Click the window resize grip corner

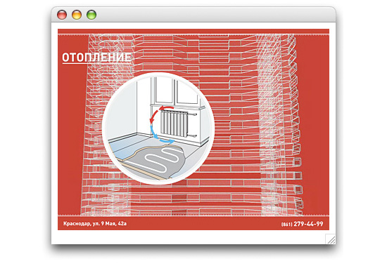click(331, 239)
